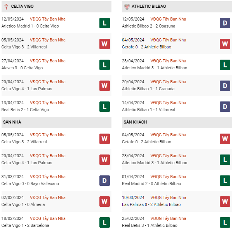
Task: Click the W badge for Celta Vigo 3-2 Villarreal on 05/05/2024 in top list
Action: [104, 44]
